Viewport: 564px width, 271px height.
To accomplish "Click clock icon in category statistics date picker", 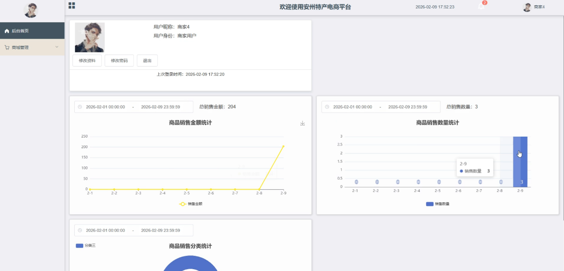I will (x=80, y=230).
